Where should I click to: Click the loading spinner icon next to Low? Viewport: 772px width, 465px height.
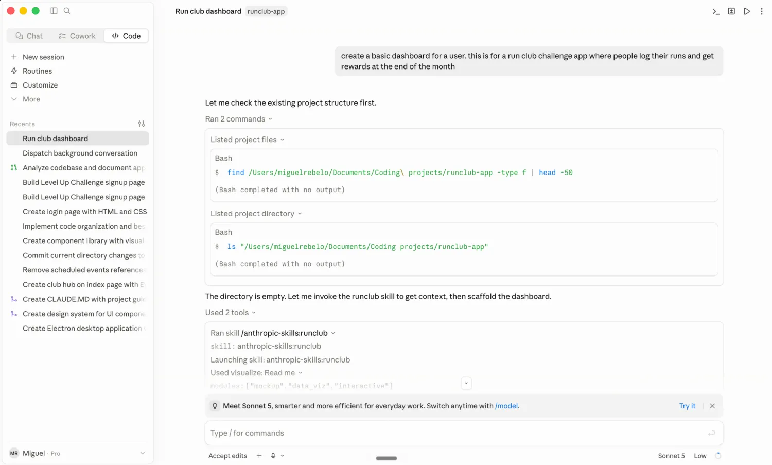718,456
